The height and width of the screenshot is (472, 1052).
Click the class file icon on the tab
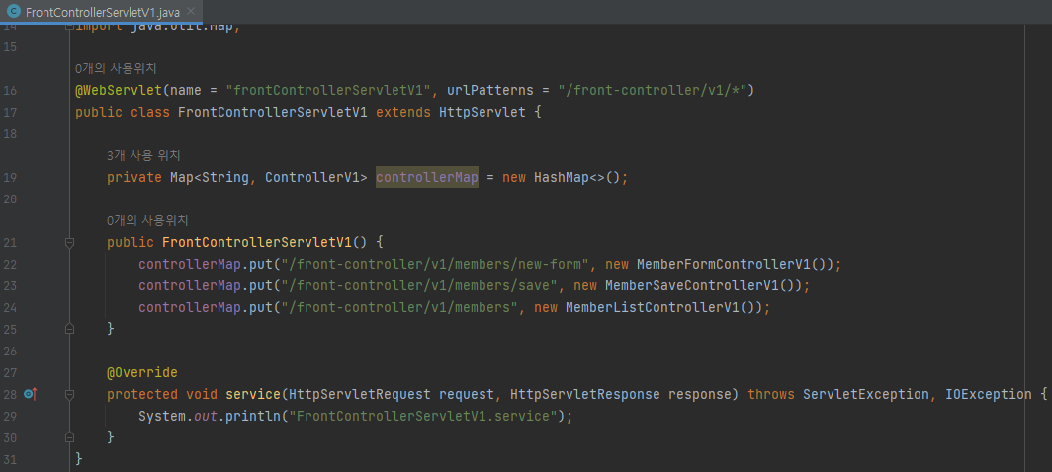click(13, 12)
